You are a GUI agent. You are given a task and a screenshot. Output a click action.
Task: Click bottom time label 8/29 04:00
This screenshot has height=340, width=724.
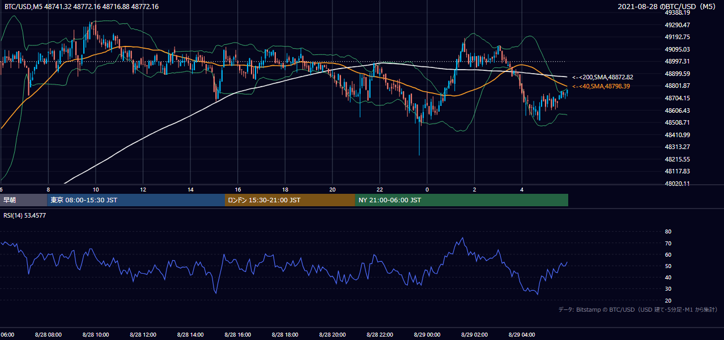tap(522, 334)
